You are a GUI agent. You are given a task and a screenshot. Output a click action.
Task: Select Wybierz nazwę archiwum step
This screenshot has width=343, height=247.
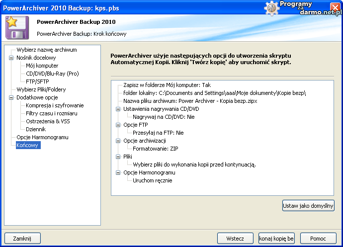(x=46, y=50)
